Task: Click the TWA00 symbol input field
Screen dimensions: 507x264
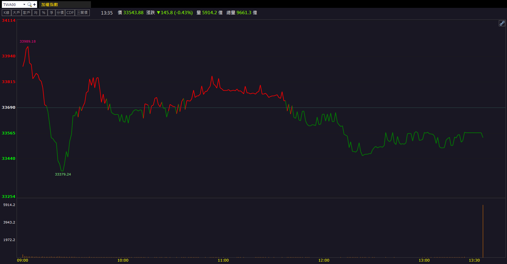Action: click(12, 5)
